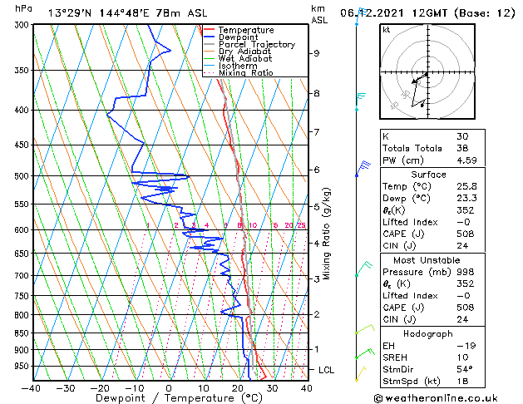Select the 'Dewpoint' legend label
The height and width of the screenshot is (404, 523).
pyautogui.click(x=238, y=37)
